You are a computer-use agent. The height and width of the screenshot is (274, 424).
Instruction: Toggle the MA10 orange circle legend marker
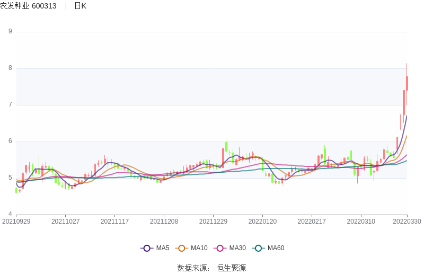182,248
